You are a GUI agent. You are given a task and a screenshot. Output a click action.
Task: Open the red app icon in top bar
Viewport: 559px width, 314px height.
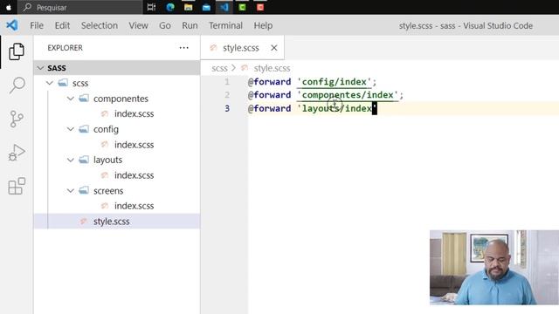(x=260, y=7)
